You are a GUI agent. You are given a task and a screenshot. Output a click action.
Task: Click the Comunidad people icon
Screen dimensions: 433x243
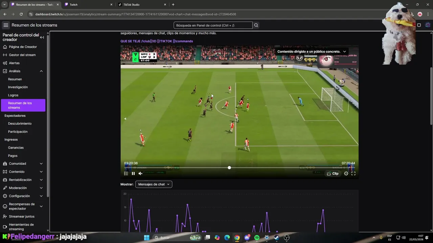(5, 164)
